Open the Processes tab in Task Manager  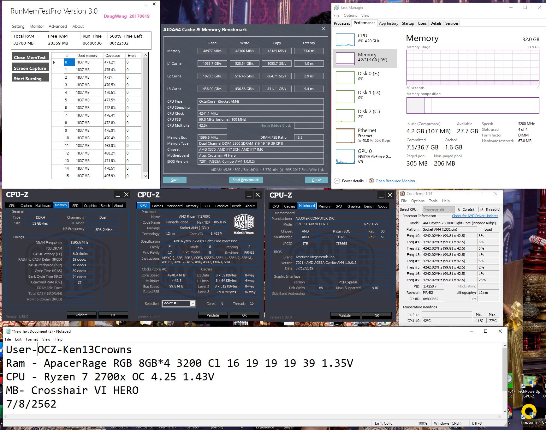tap(342, 23)
